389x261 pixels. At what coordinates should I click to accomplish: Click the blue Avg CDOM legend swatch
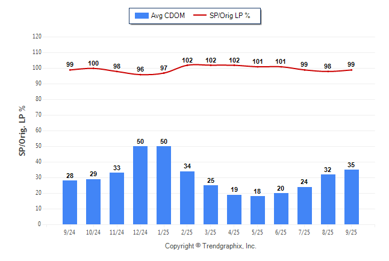pyautogui.click(x=142, y=16)
